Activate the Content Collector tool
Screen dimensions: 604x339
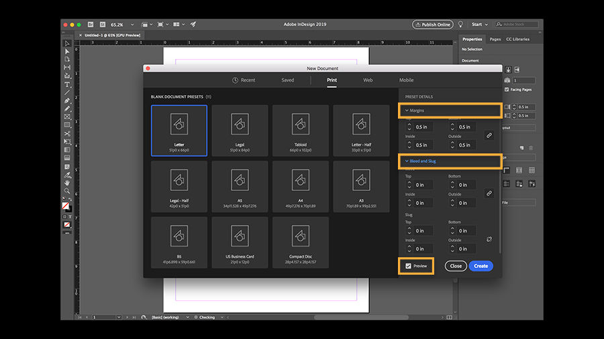tap(67, 76)
